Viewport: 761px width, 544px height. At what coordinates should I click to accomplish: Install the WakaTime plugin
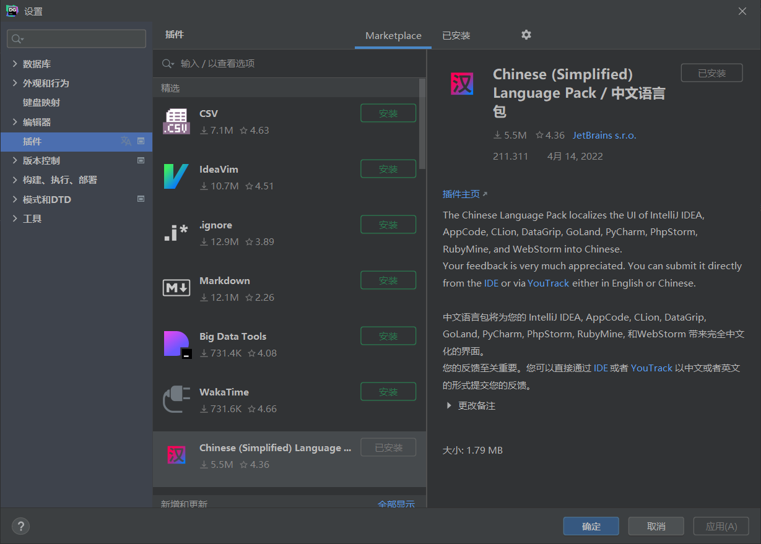(x=388, y=392)
